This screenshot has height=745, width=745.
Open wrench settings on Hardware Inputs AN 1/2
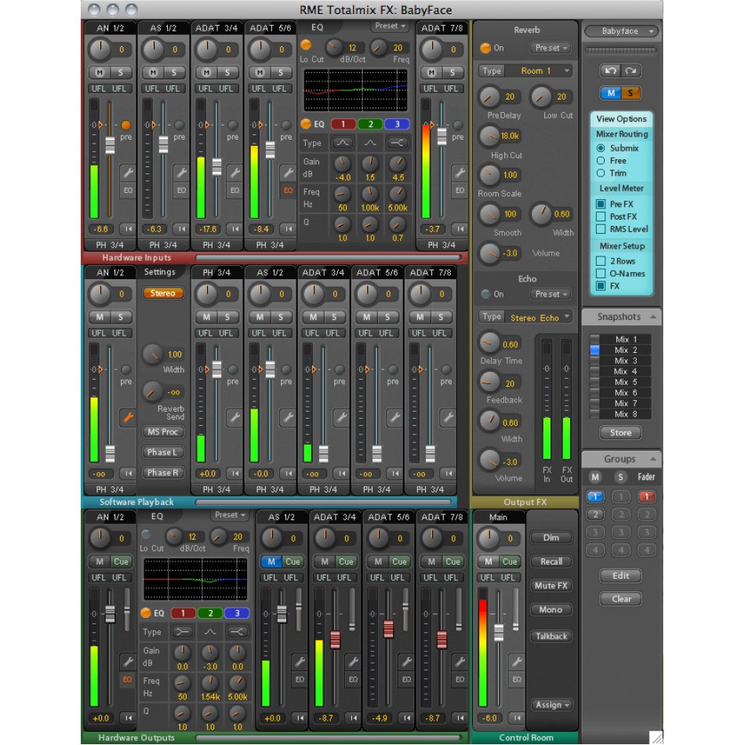point(128,173)
